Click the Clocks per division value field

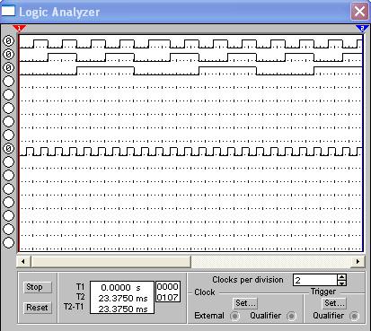pos(315,280)
